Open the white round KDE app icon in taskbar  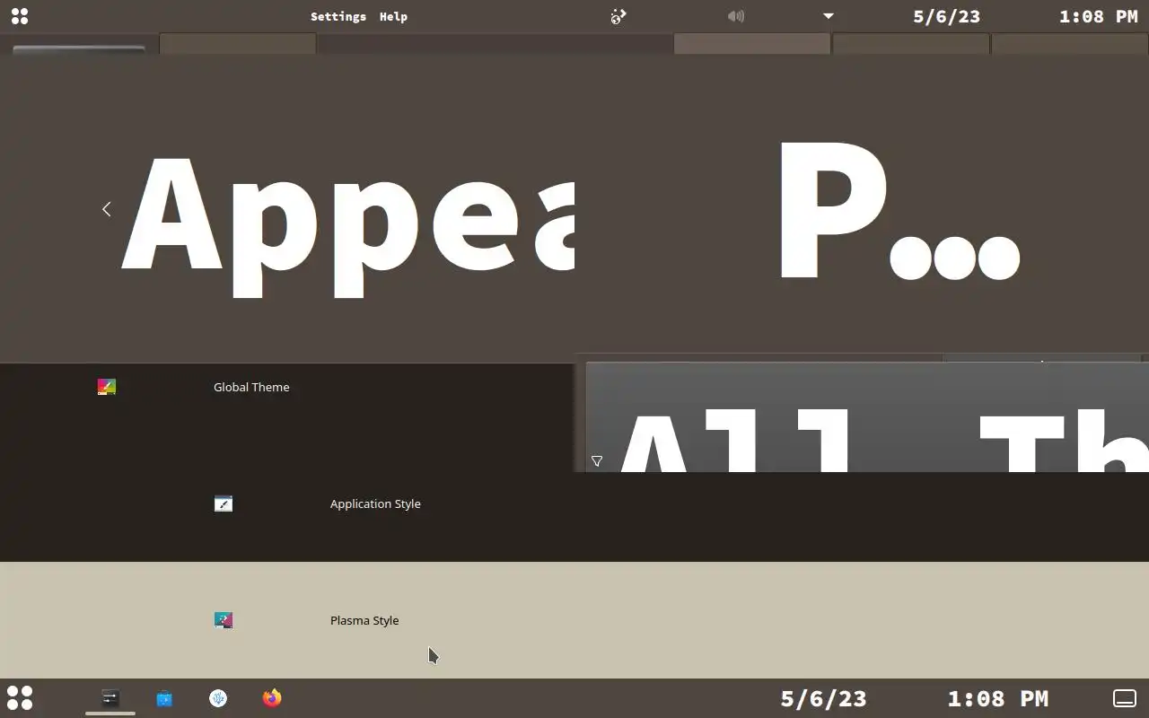pos(218,698)
